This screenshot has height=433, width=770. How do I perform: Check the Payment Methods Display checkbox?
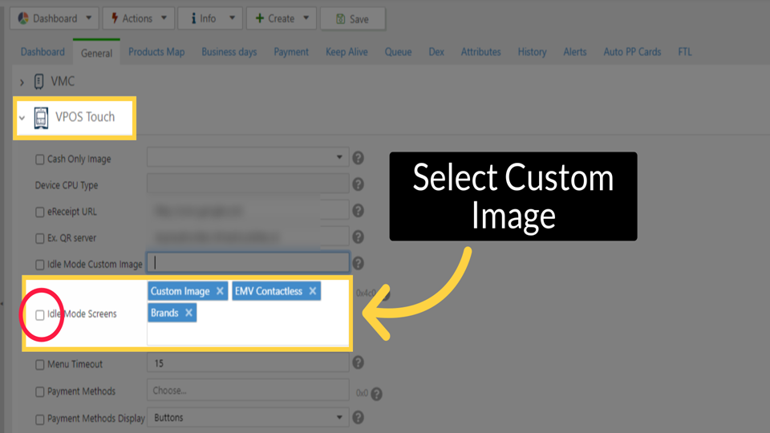click(40, 419)
